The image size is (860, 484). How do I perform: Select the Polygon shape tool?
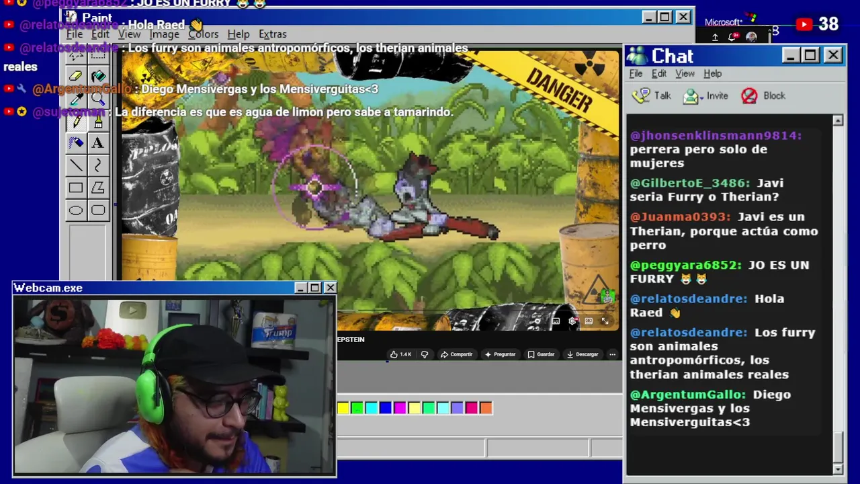(98, 188)
